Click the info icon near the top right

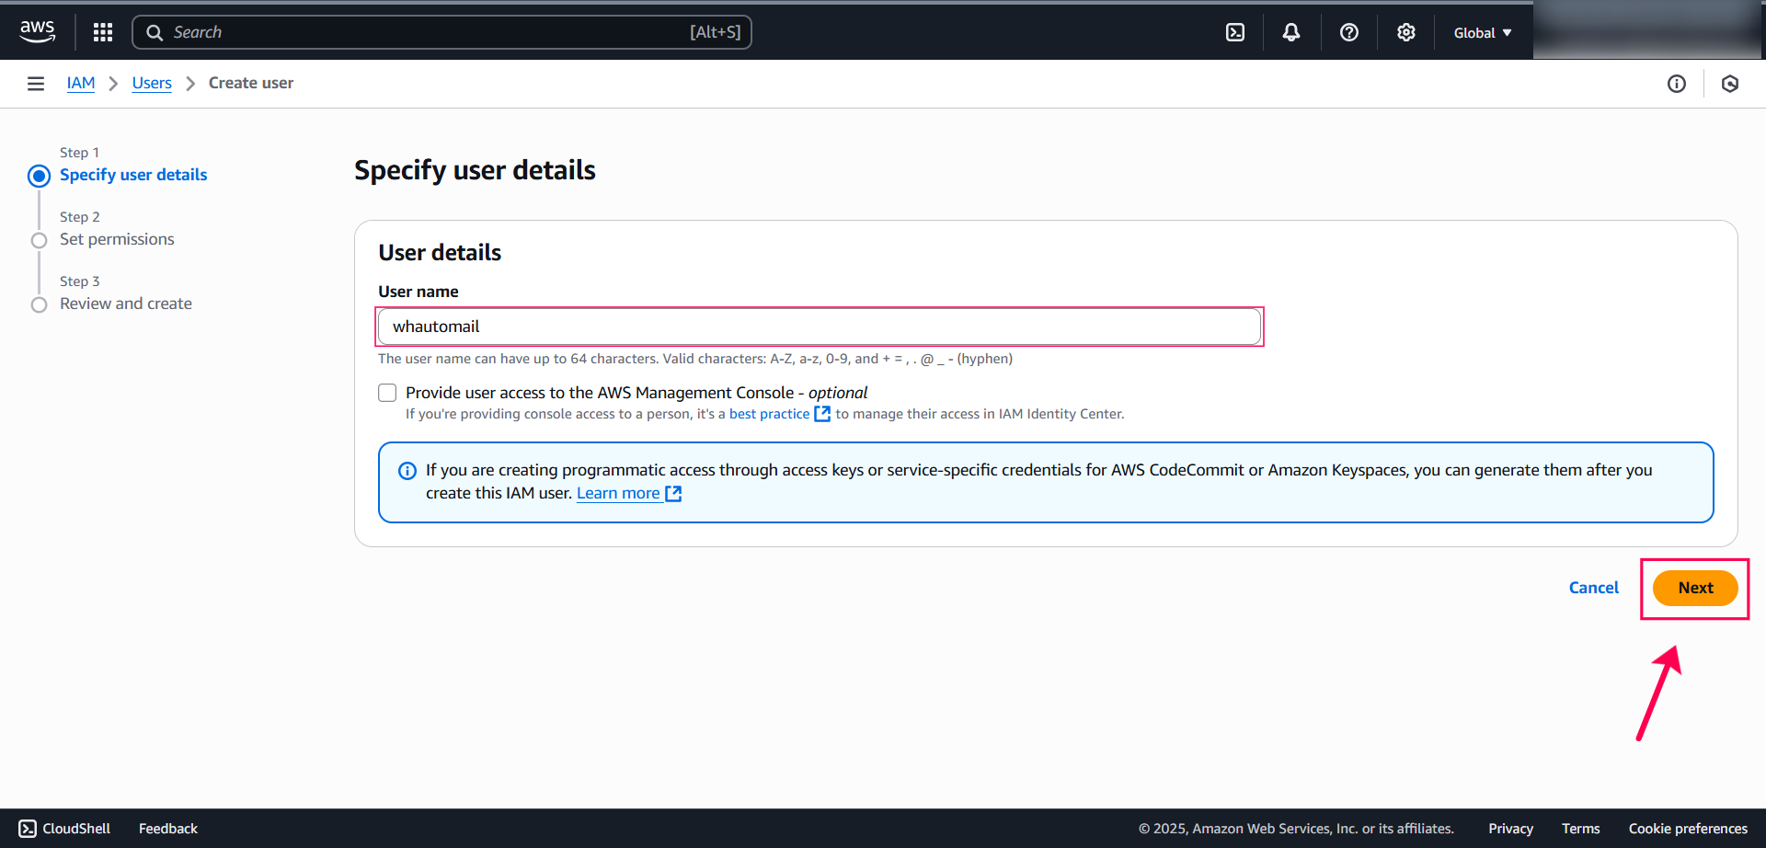tap(1676, 83)
